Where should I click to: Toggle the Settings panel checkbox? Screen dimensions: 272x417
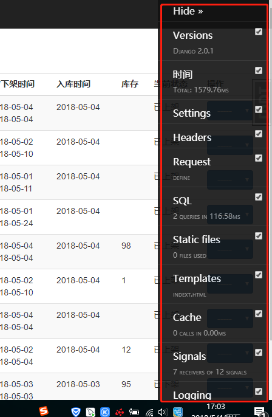[x=259, y=109]
